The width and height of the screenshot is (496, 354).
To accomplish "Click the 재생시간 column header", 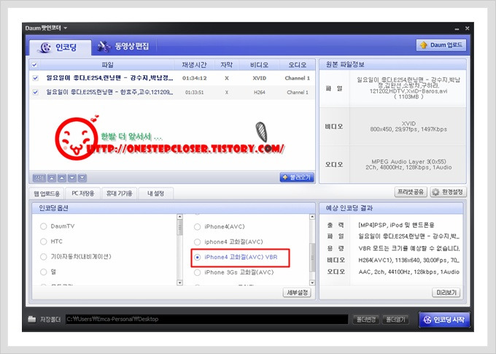I will pos(194,65).
